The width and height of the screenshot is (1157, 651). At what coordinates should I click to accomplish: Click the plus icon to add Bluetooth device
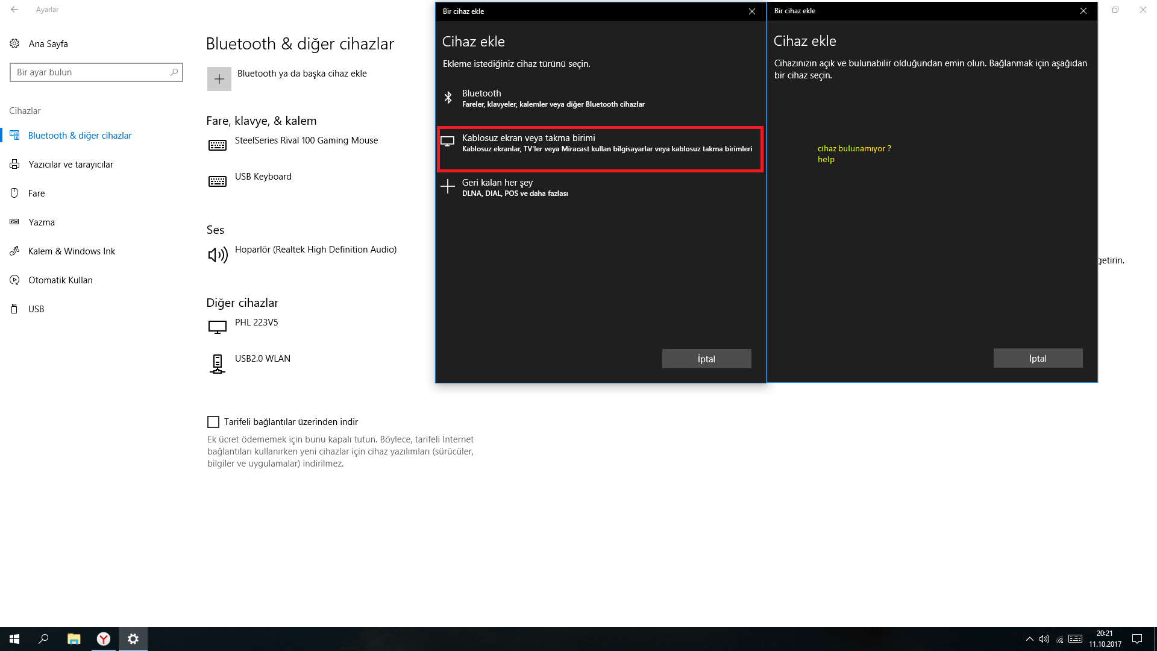[219, 79]
